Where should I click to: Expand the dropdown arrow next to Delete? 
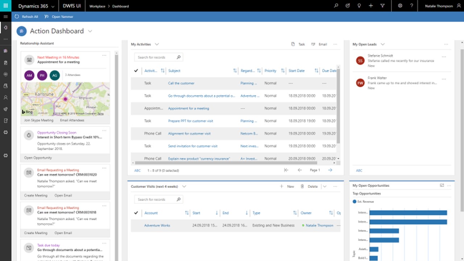324,186
